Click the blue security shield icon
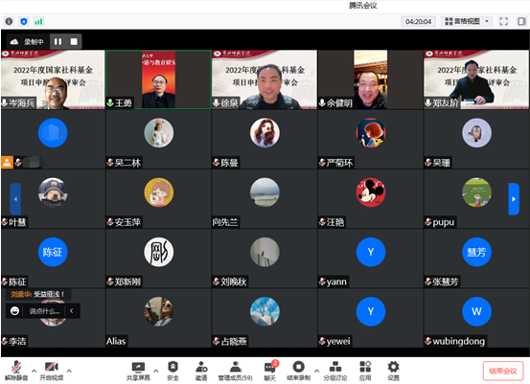 click(24, 22)
